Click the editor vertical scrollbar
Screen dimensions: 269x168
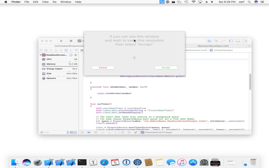[x=250, y=81]
